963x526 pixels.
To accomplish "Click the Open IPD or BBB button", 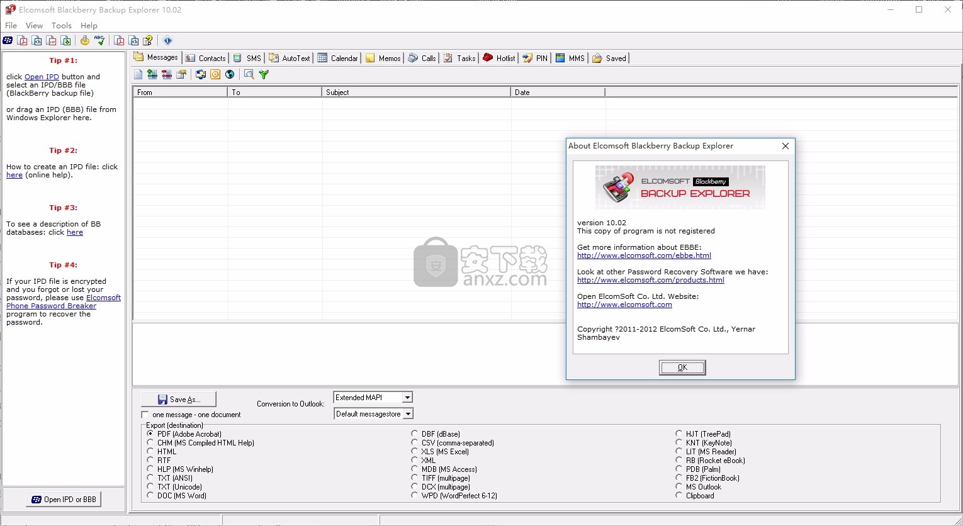I will pyautogui.click(x=64, y=499).
